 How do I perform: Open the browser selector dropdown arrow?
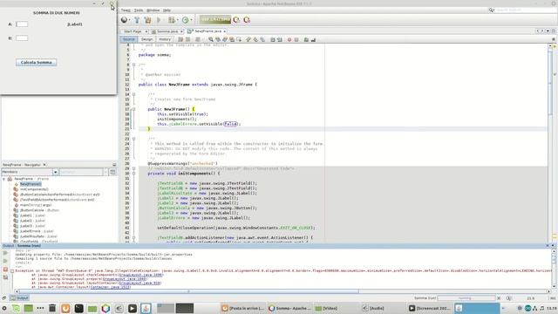click(x=129, y=20)
